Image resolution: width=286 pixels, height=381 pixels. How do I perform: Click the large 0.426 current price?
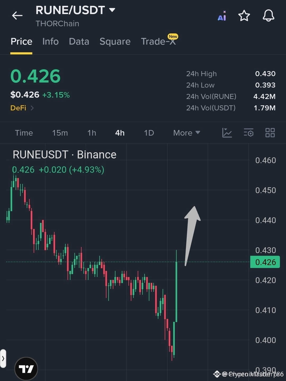point(35,76)
